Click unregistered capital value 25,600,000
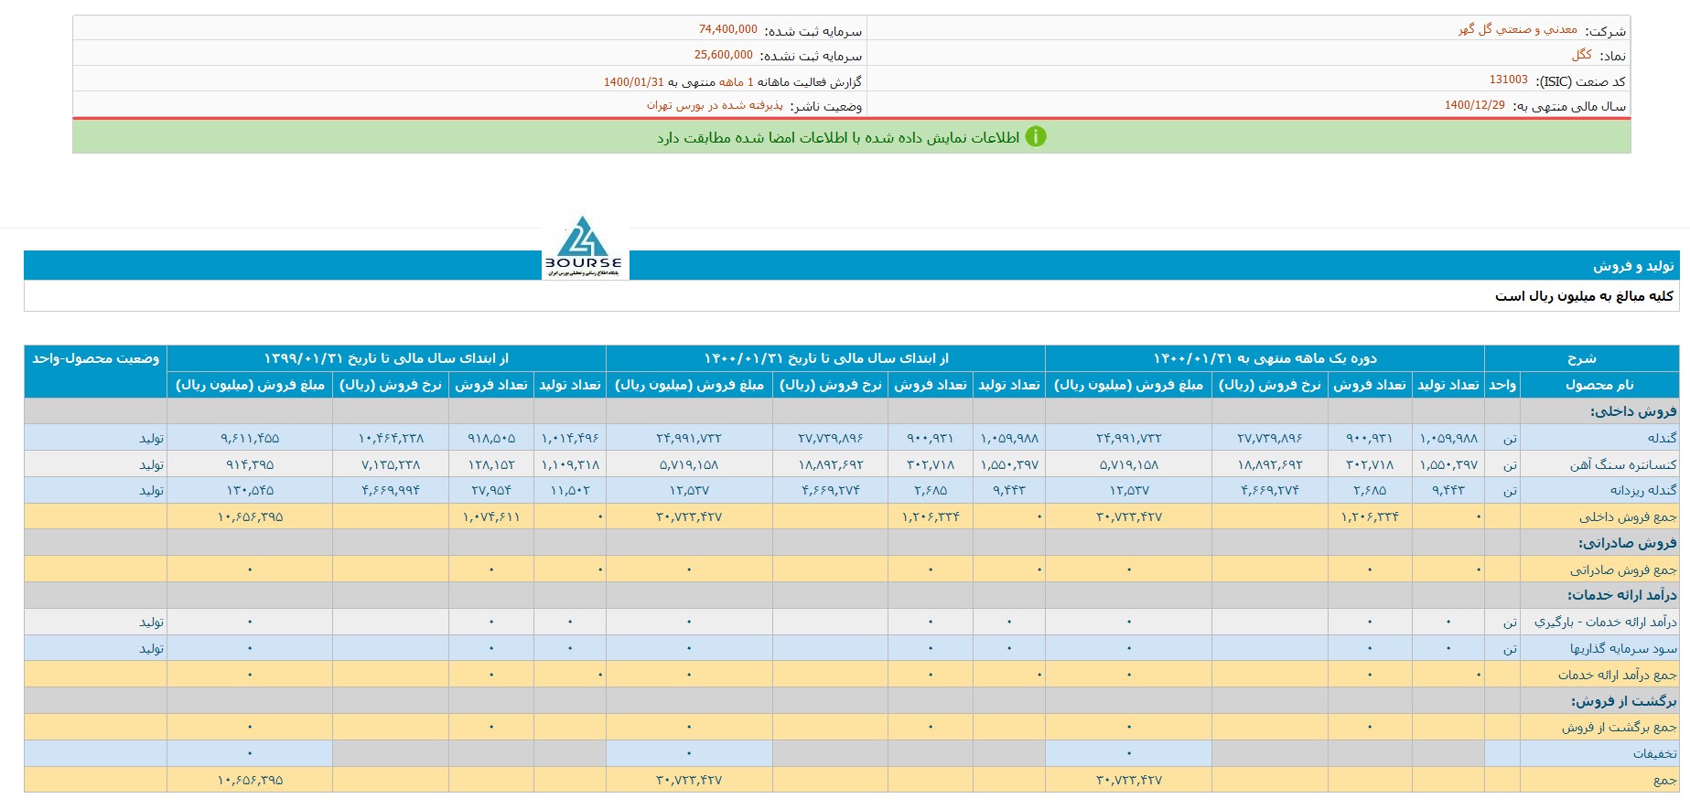 pos(723,55)
